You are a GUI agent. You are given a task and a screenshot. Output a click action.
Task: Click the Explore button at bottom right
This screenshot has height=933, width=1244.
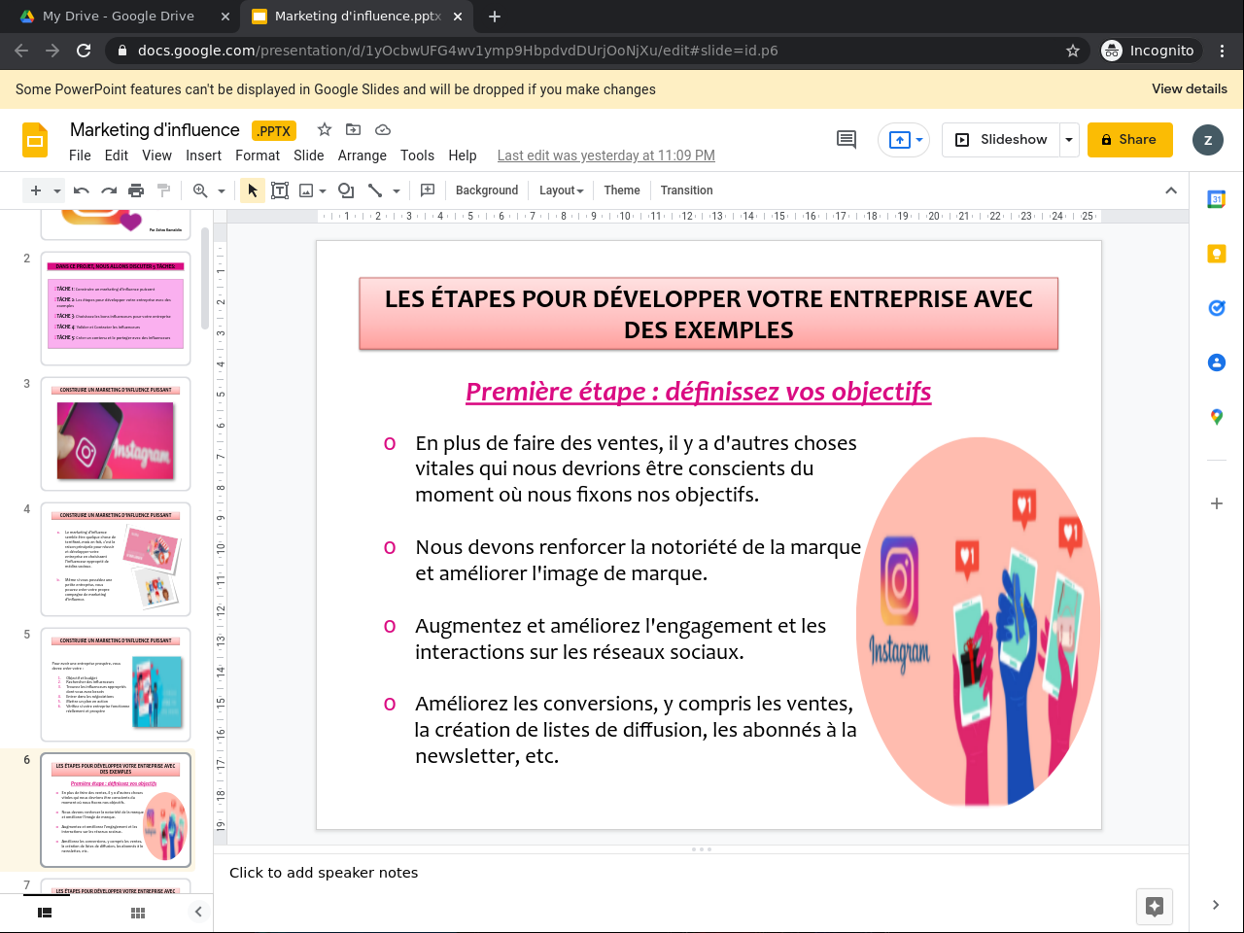click(1155, 906)
